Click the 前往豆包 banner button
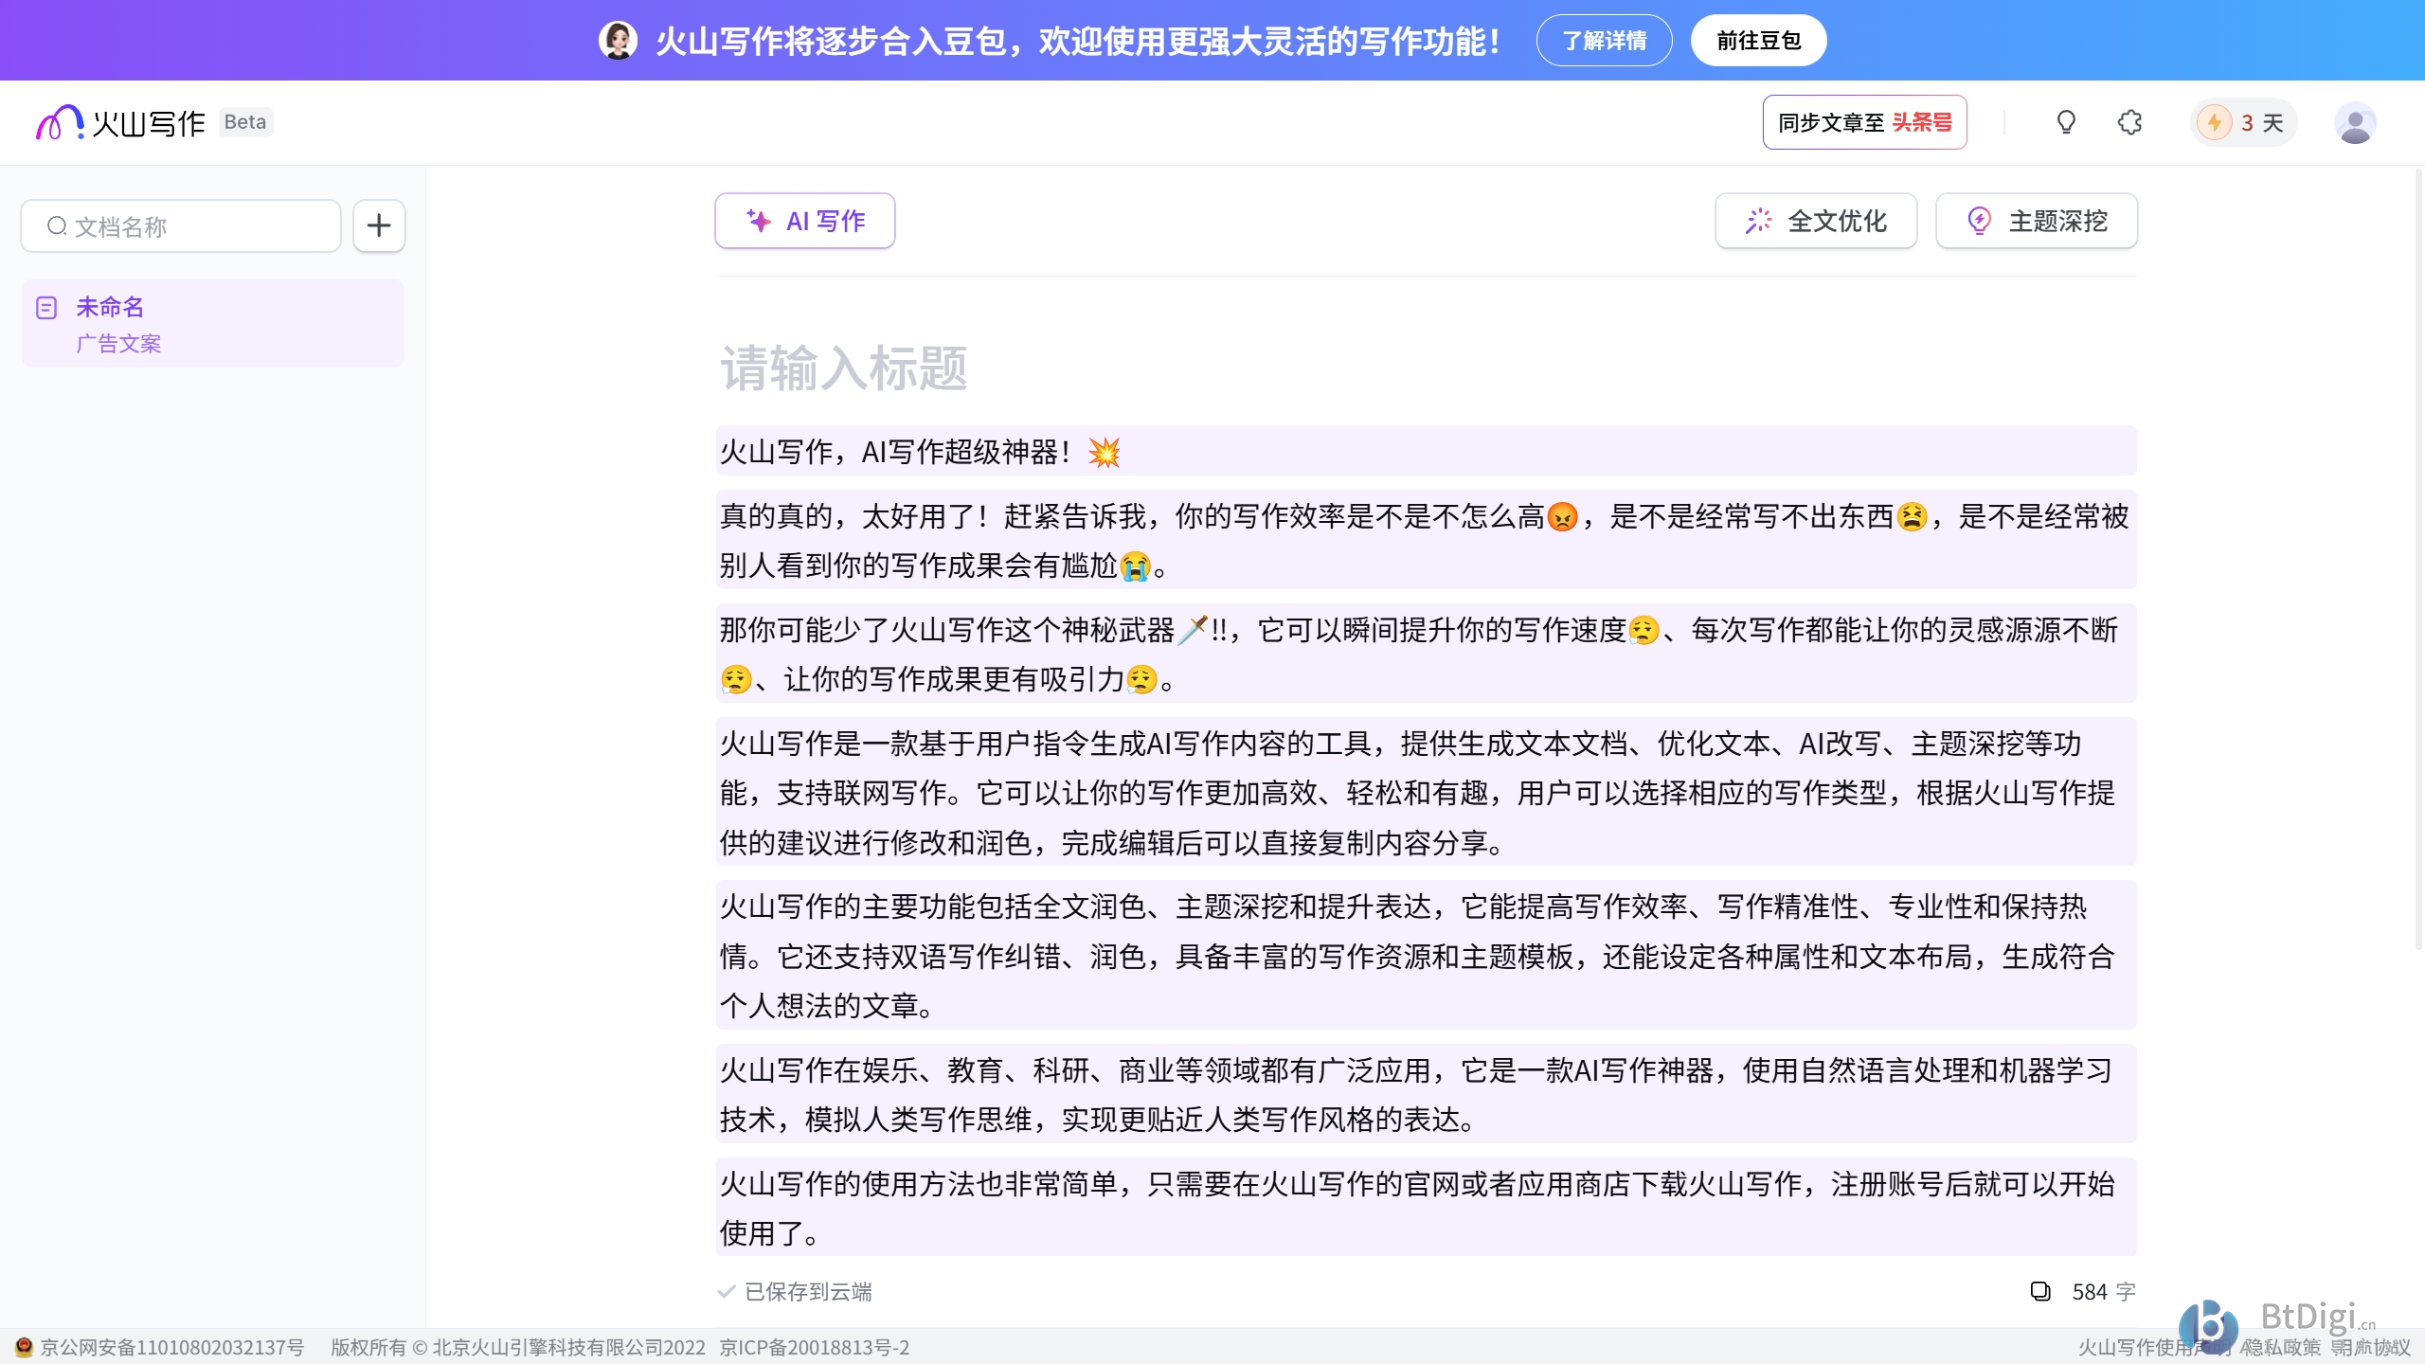The image size is (2425, 1364). (x=1758, y=41)
